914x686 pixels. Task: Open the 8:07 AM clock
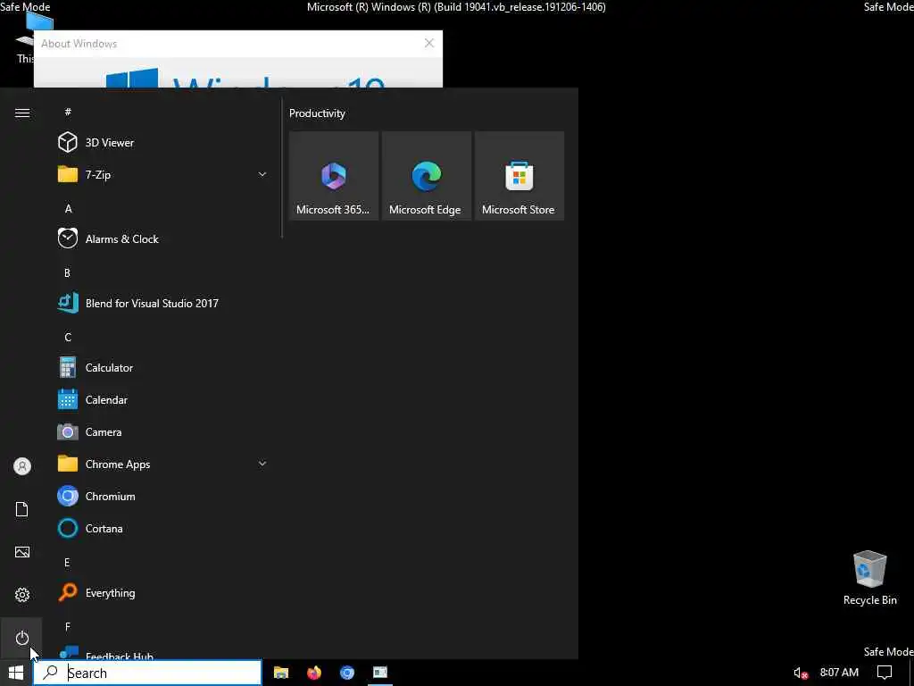pyautogui.click(x=839, y=673)
